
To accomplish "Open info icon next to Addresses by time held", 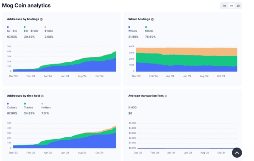I will coord(42,96).
